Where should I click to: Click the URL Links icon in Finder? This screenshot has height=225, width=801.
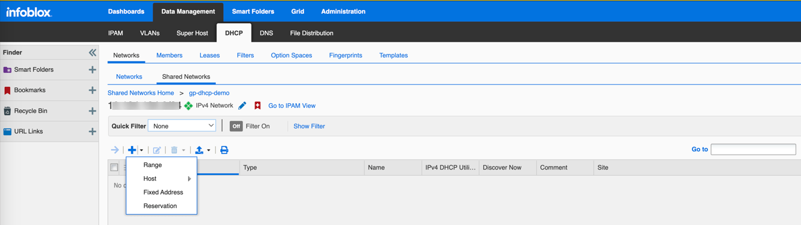point(7,132)
